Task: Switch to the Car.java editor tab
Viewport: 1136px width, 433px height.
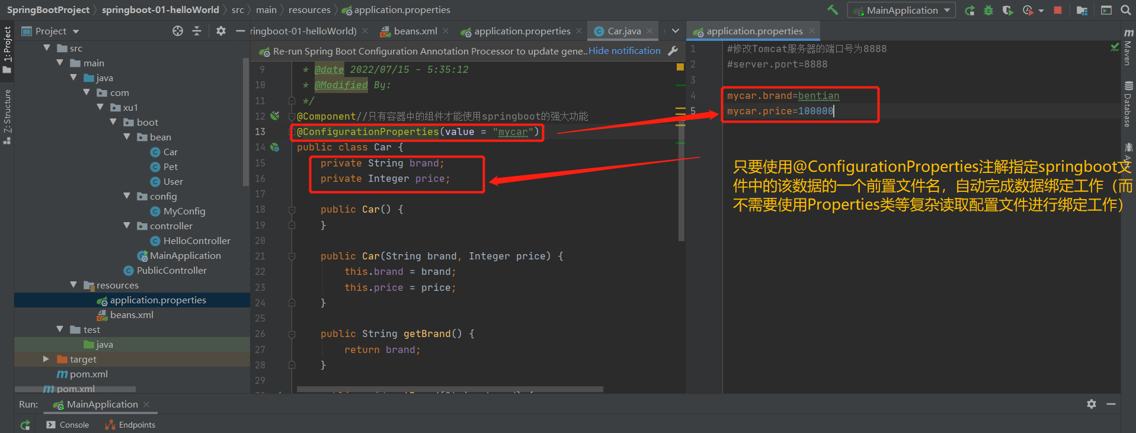Action: [624, 31]
